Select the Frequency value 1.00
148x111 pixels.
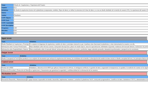pos(81,28)
